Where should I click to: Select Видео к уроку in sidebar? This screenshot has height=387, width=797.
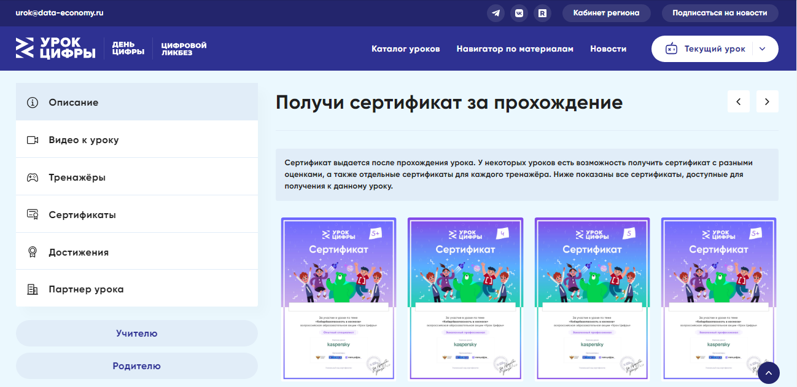click(x=84, y=140)
